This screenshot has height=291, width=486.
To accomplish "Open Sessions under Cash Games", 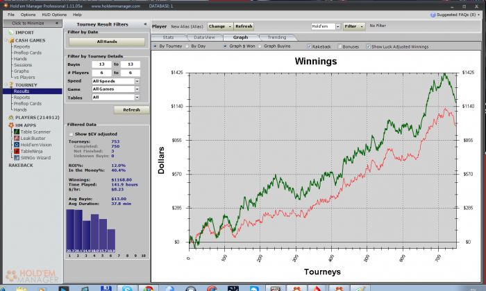I will [x=23, y=65].
